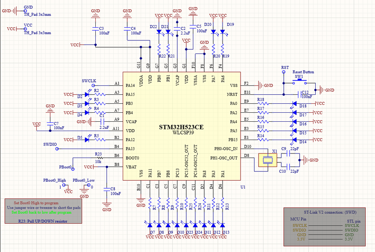The height and width of the screenshot is (252, 375).
Task: Click the VDDA pin label
Action: pyautogui.click(x=141, y=81)
